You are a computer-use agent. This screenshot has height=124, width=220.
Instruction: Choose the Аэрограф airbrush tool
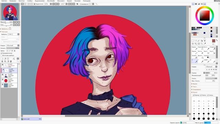tap(200, 48)
